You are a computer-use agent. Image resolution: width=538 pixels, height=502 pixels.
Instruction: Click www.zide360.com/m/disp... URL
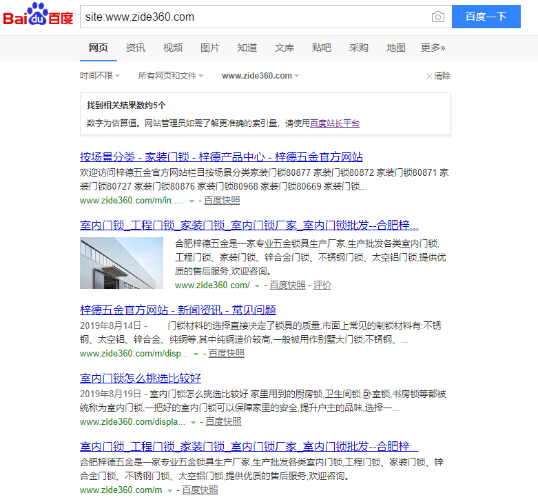(x=134, y=354)
